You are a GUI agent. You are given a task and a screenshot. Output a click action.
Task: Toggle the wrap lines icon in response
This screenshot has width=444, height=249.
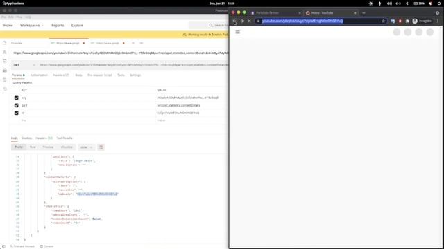101,147
